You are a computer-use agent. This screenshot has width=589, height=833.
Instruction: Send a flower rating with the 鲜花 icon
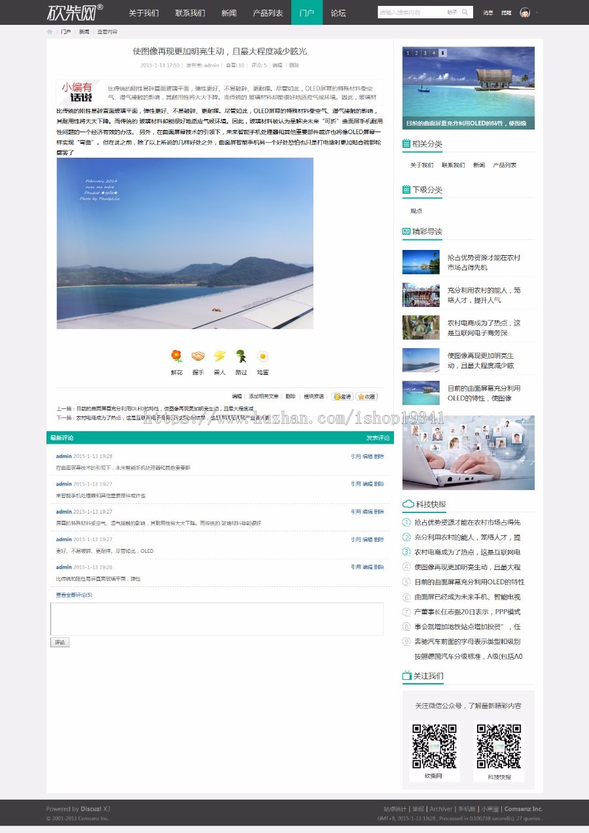point(175,355)
